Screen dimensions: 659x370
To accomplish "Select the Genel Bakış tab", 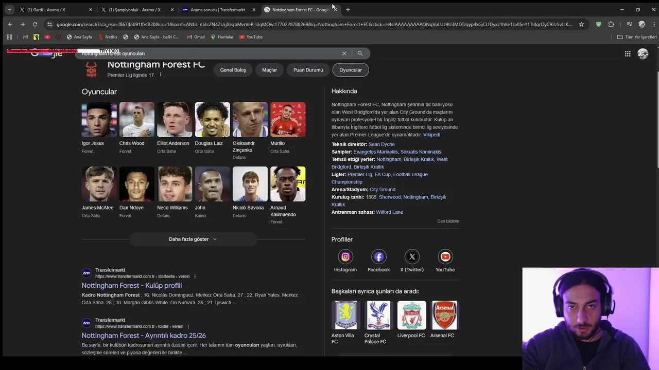I will pos(233,70).
